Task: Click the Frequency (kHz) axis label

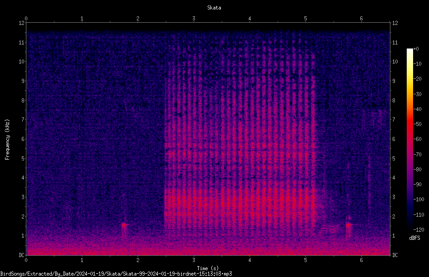Action: pyautogui.click(x=7, y=140)
